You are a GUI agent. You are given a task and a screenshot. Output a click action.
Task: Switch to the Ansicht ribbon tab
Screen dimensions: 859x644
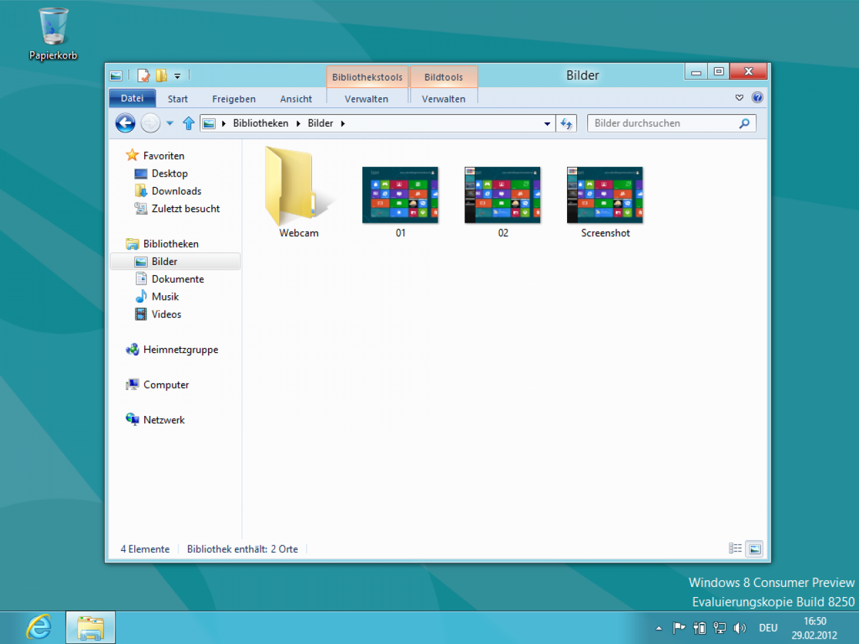coord(296,99)
